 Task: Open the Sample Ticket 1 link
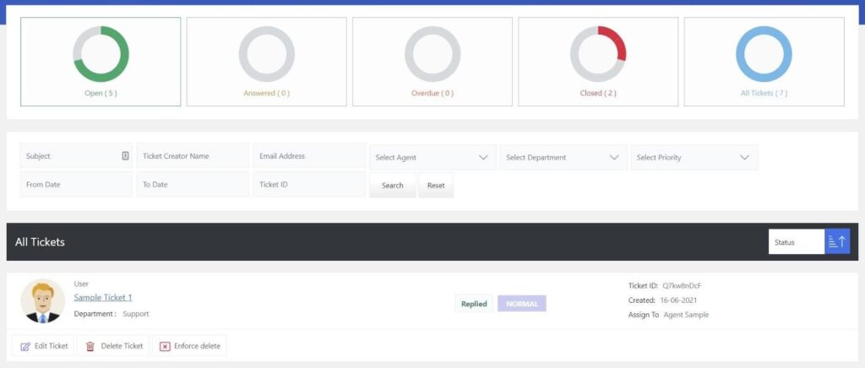coord(103,297)
